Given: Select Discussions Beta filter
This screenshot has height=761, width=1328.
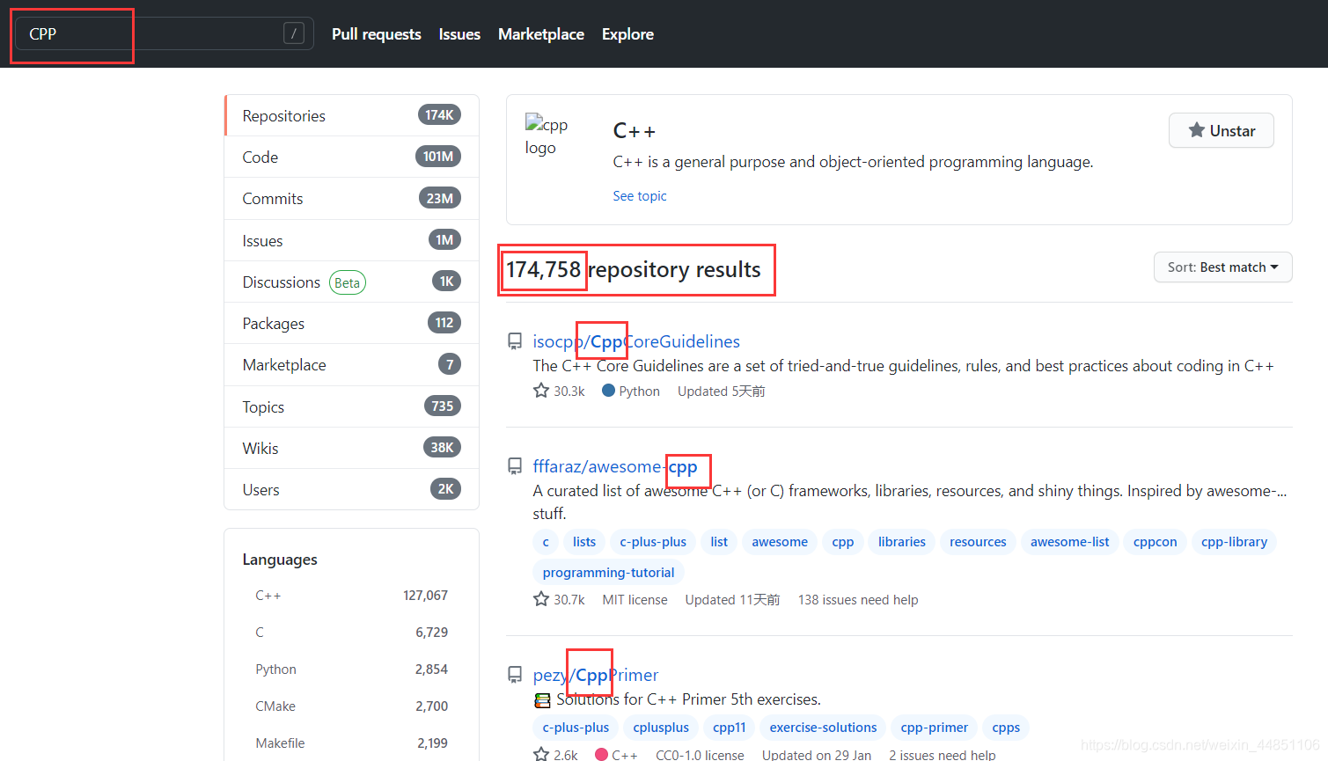Looking at the screenshot, I should click(352, 282).
